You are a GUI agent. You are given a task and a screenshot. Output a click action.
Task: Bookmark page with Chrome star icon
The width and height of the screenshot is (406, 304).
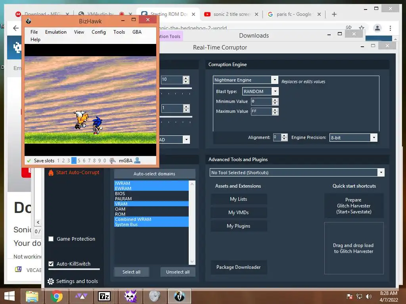coord(362,28)
